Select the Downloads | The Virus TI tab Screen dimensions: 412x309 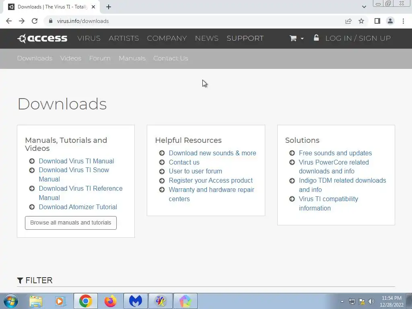pyautogui.click(x=51, y=7)
